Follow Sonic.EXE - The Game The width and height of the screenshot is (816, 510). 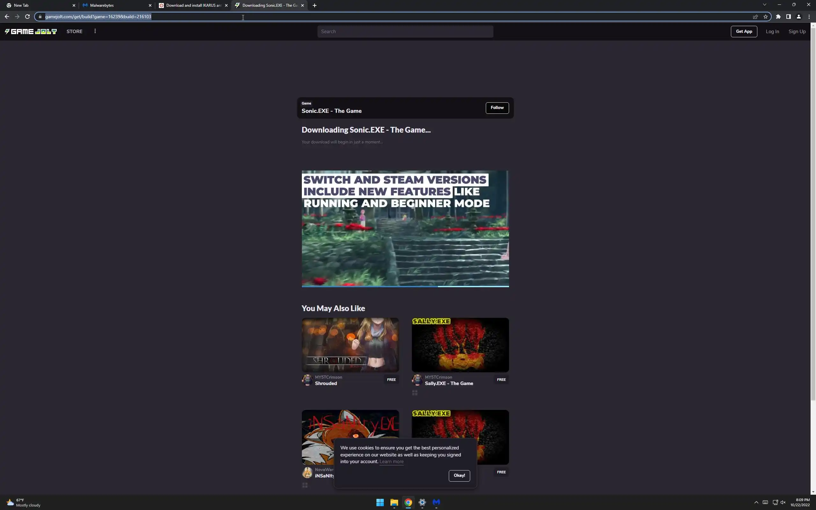point(497,108)
